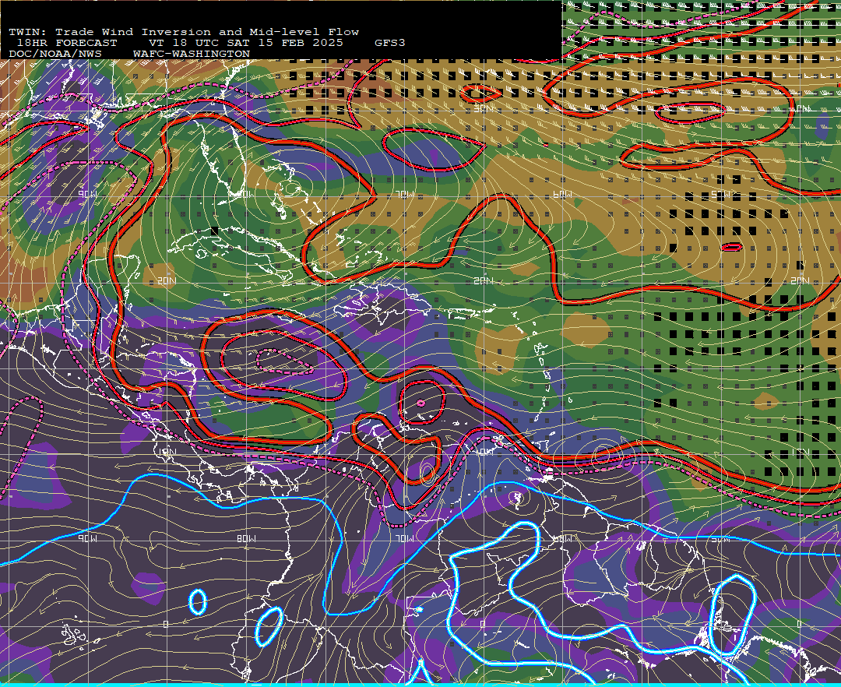841x687 pixels.
Task: Click the equator "0" label on the 65W line
Action: coord(482,624)
